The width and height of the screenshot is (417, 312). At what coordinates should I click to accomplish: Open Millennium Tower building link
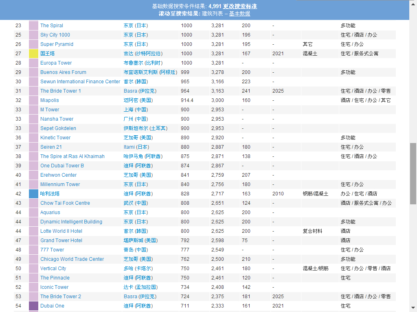[x=60, y=184]
